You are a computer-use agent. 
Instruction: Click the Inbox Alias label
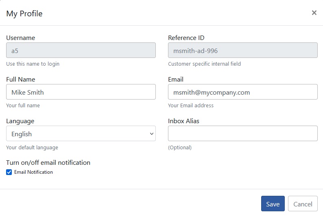[x=183, y=121]
